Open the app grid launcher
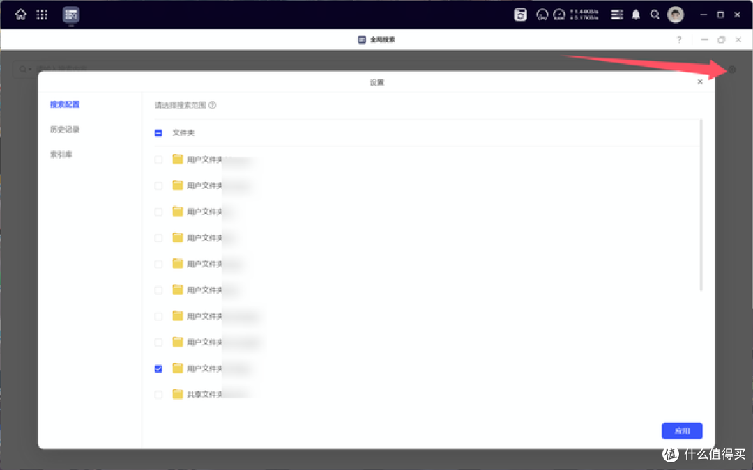Screen dimensions: 753x470 coord(42,15)
